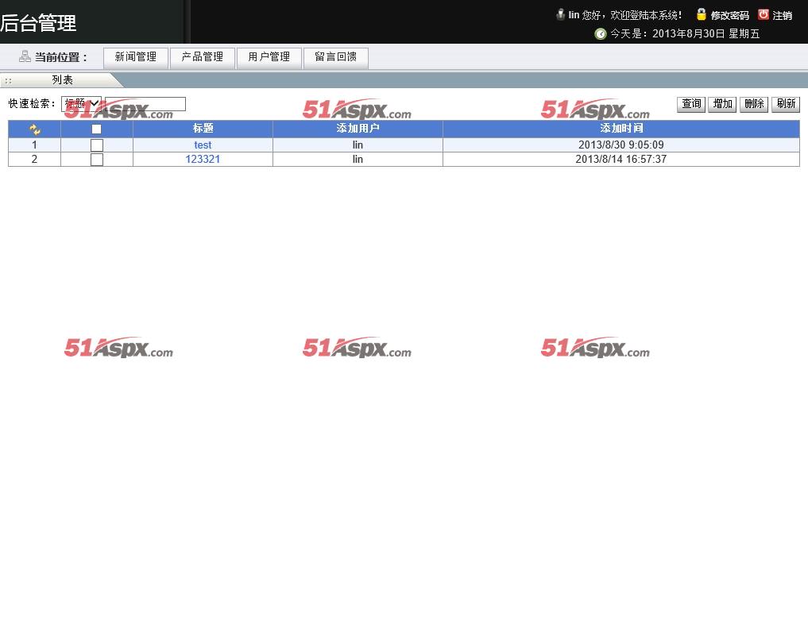Screen dimensions: 808x633
Task: Open the 用户管理 menu
Action: coord(269,57)
